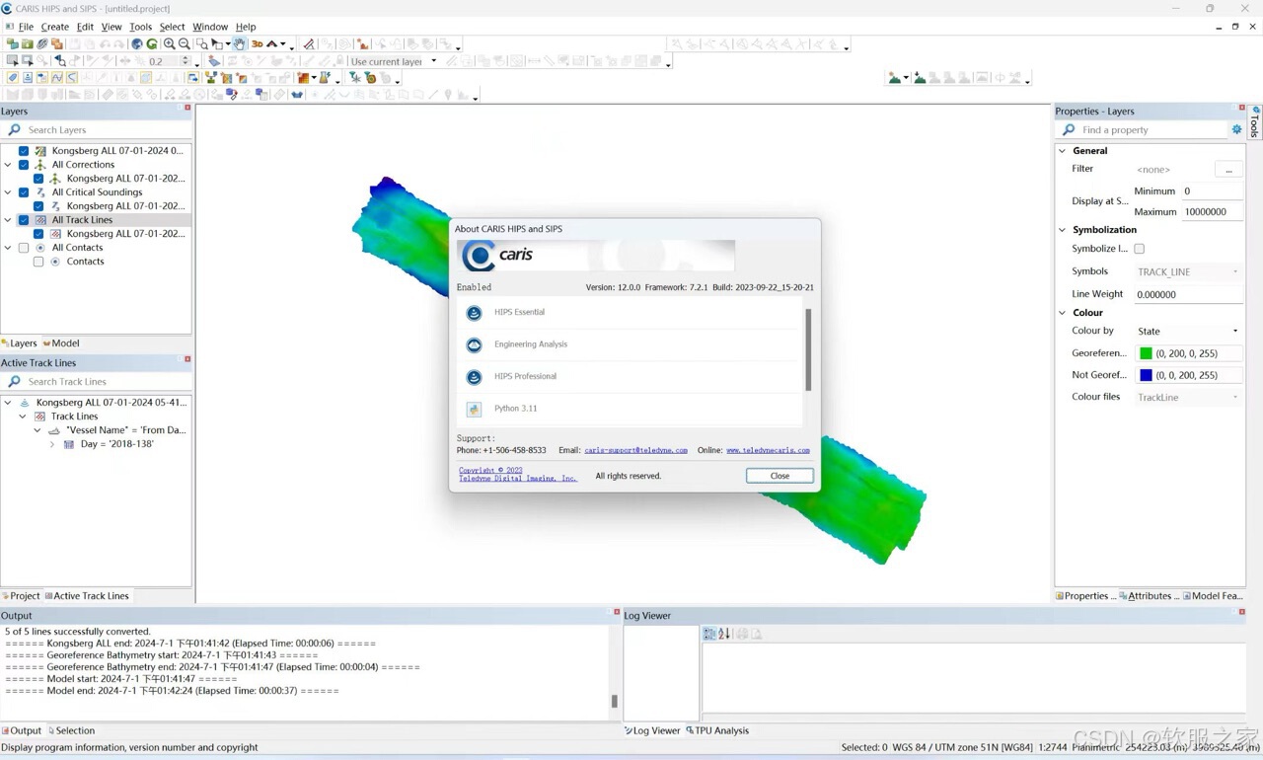This screenshot has width=1263, height=760.
Task: Click the Filter browse ellipsis button
Action: point(1228,170)
